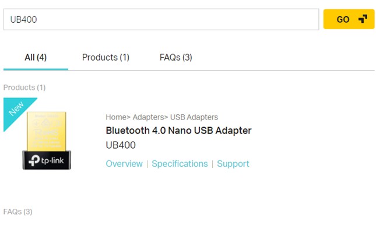Click the tp-link logo on the adapter
The width and height of the screenshot is (376, 228).
46,160
